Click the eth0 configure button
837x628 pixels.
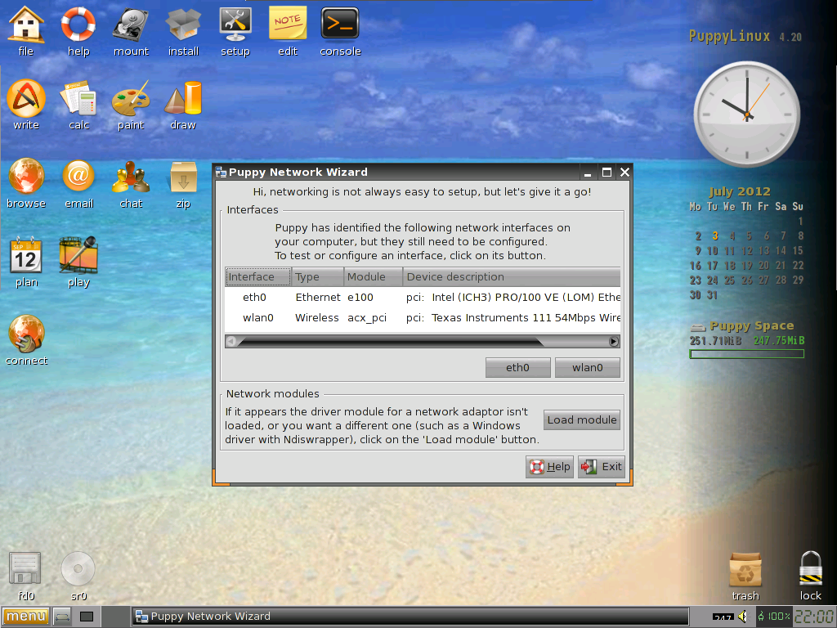point(517,367)
